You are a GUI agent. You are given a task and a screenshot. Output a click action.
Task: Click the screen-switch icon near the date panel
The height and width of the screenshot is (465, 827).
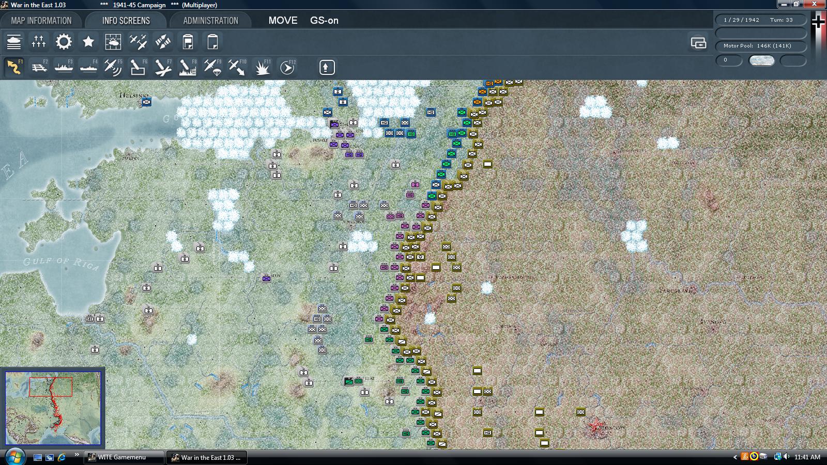[x=699, y=44]
